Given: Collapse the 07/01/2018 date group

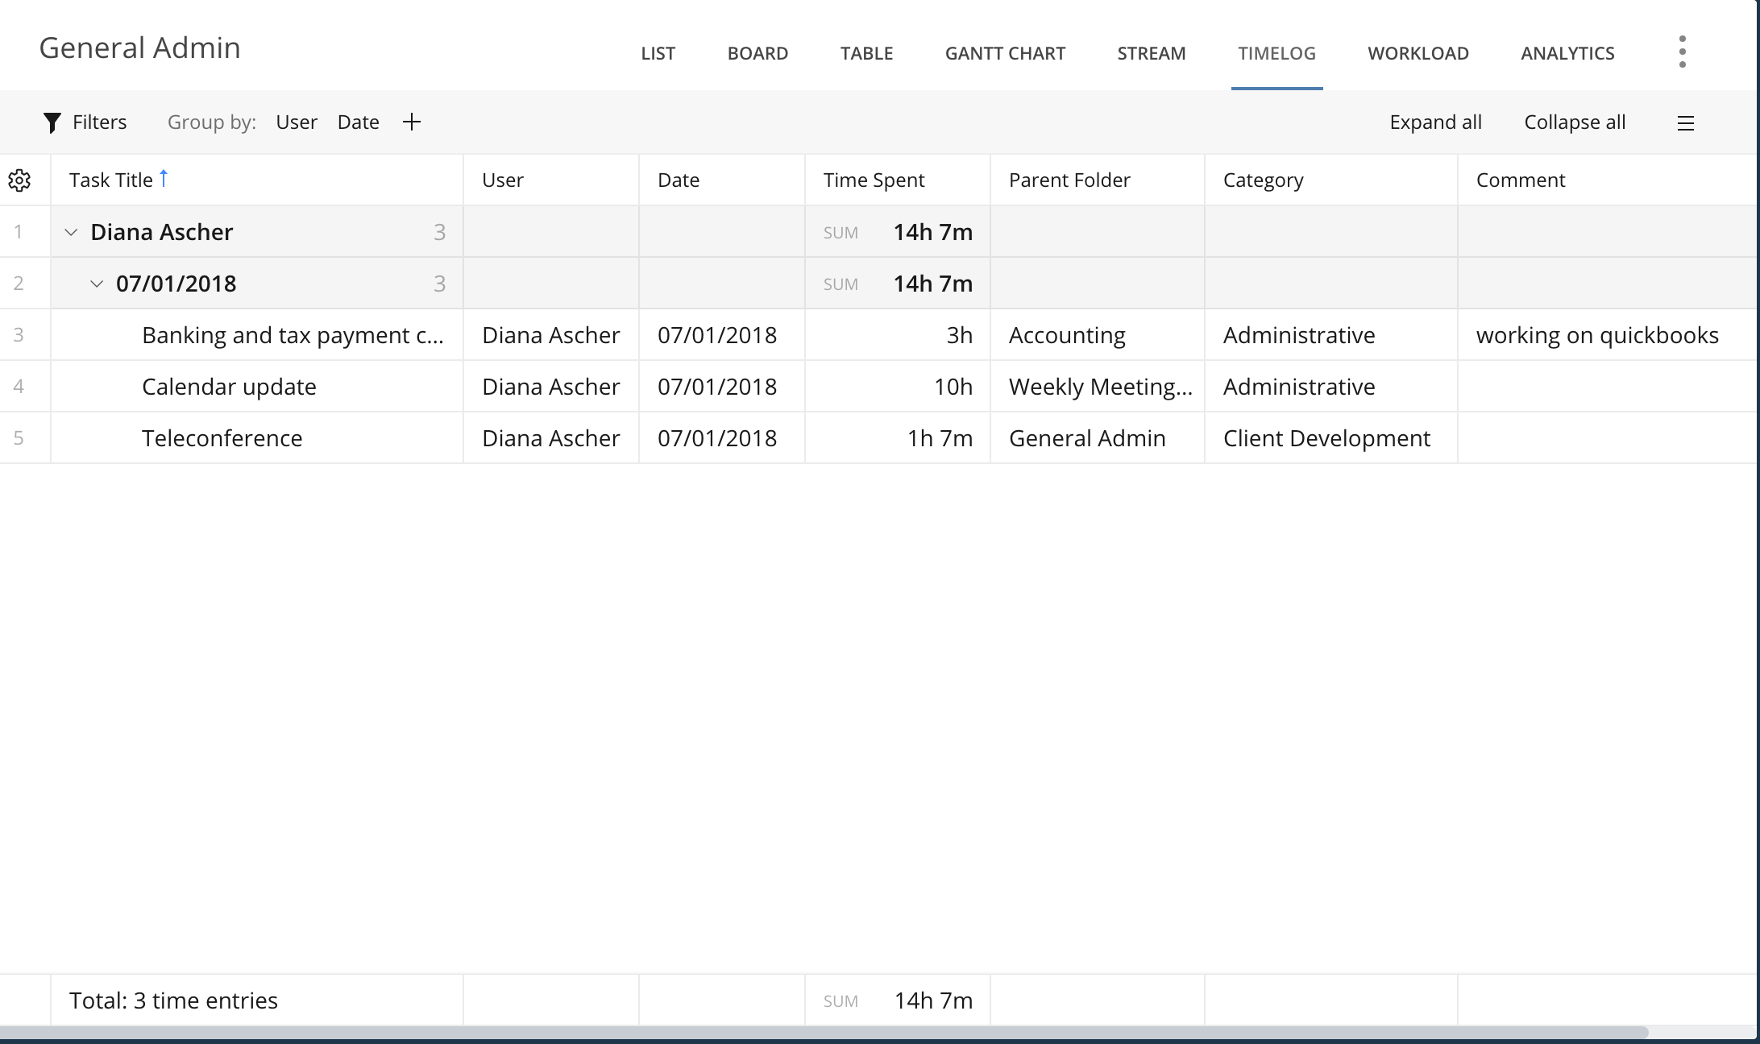Looking at the screenshot, I should (97, 284).
